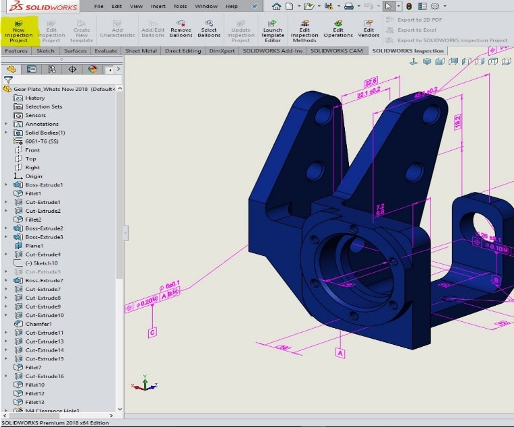Click the Print icon
Screen dimensions: 514x427
coord(349,6)
